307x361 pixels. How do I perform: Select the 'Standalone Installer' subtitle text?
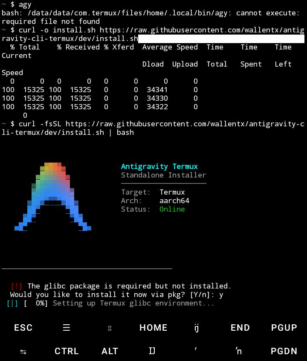pos(164,175)
